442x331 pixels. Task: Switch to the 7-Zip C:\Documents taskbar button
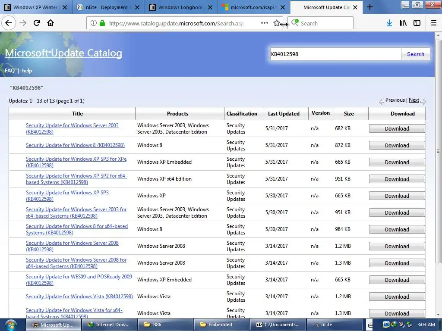coord(278,325)
